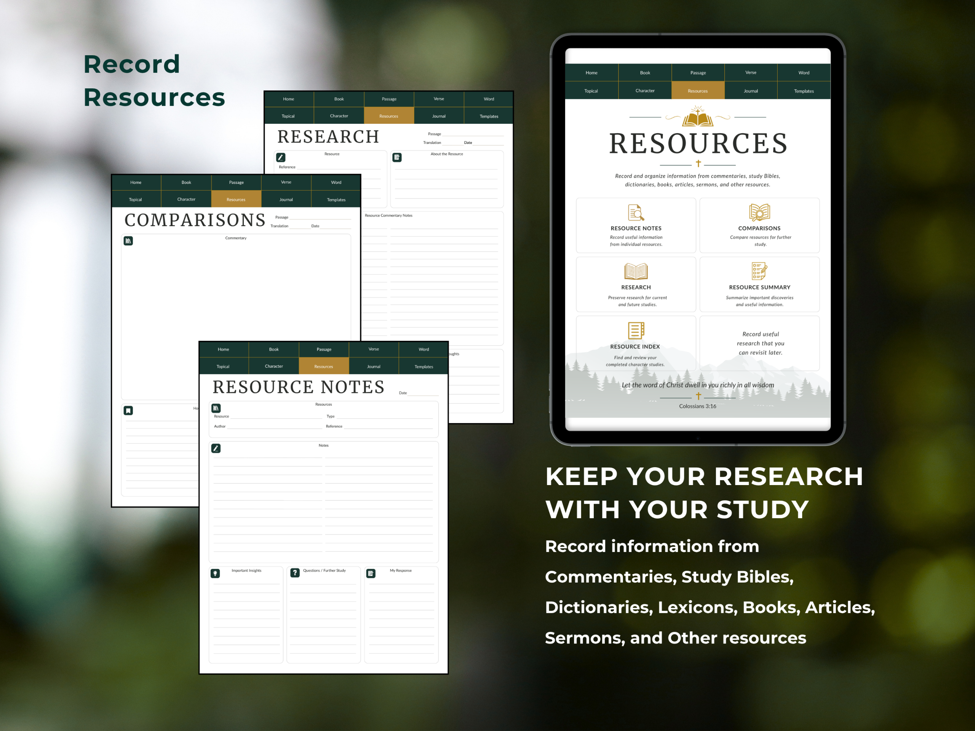The image size is (975, 731).
Task: Open the Home tab on the tablet
Action: tap(591, 73)
